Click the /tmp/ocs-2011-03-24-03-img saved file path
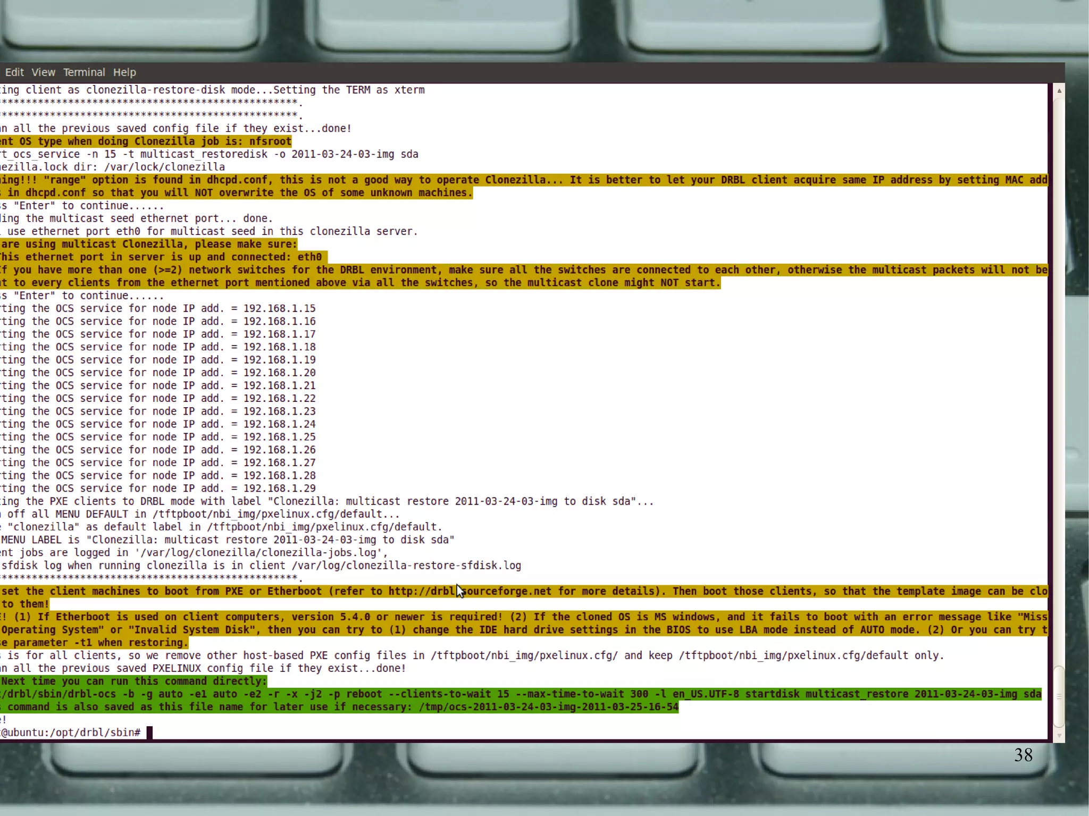This screenshot has height=816, width=1089. coord(548,707)
